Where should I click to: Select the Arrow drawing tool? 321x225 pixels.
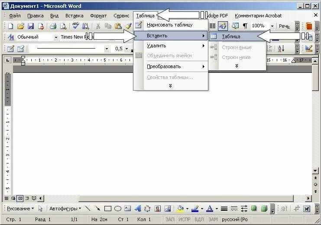click(x=97, y=209)
